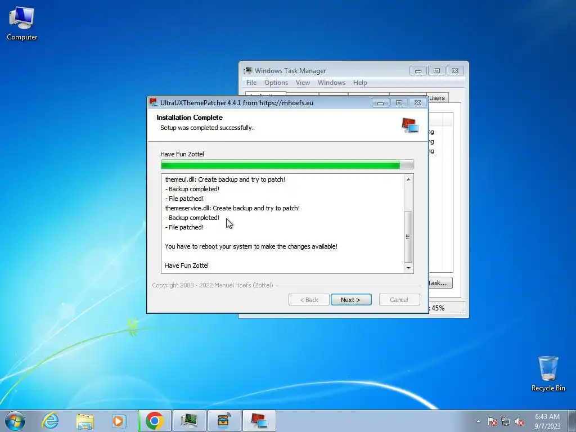Click the 45% status value in Task Manager
Screen dimensions: 576x432
click(438, 308)
